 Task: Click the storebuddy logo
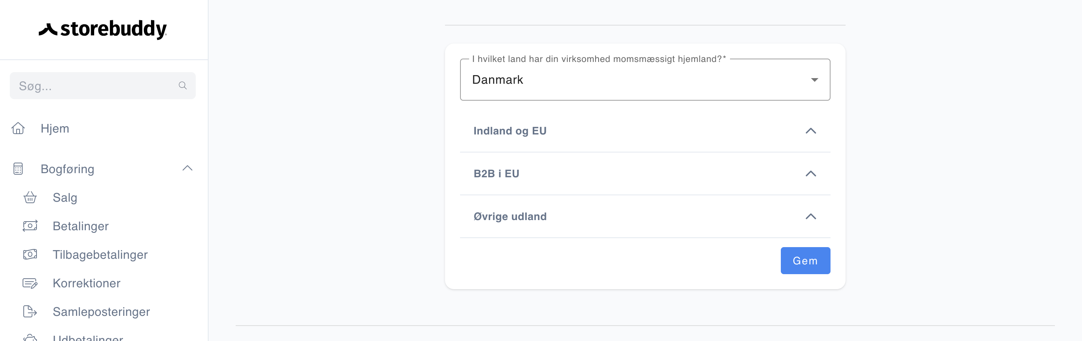(x=103, y=29)
